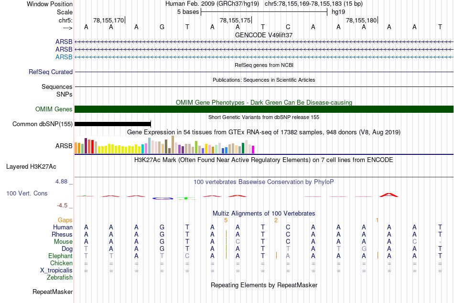The image size is (454, 303).
Task: Click the light gray C in the Elephant row
Action: (187, 256)
